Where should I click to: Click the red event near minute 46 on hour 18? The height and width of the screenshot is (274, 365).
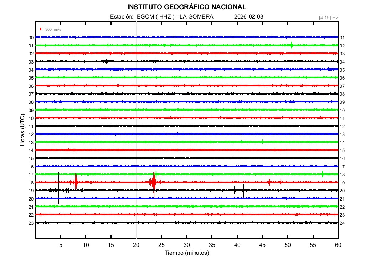269,182
